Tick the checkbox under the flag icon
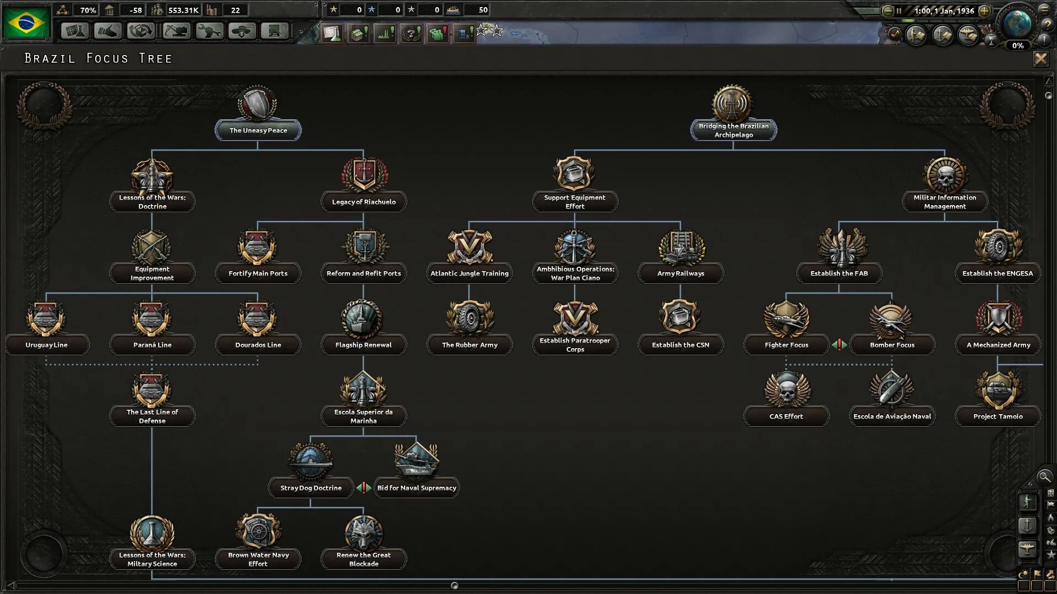 pos(1038,586)
